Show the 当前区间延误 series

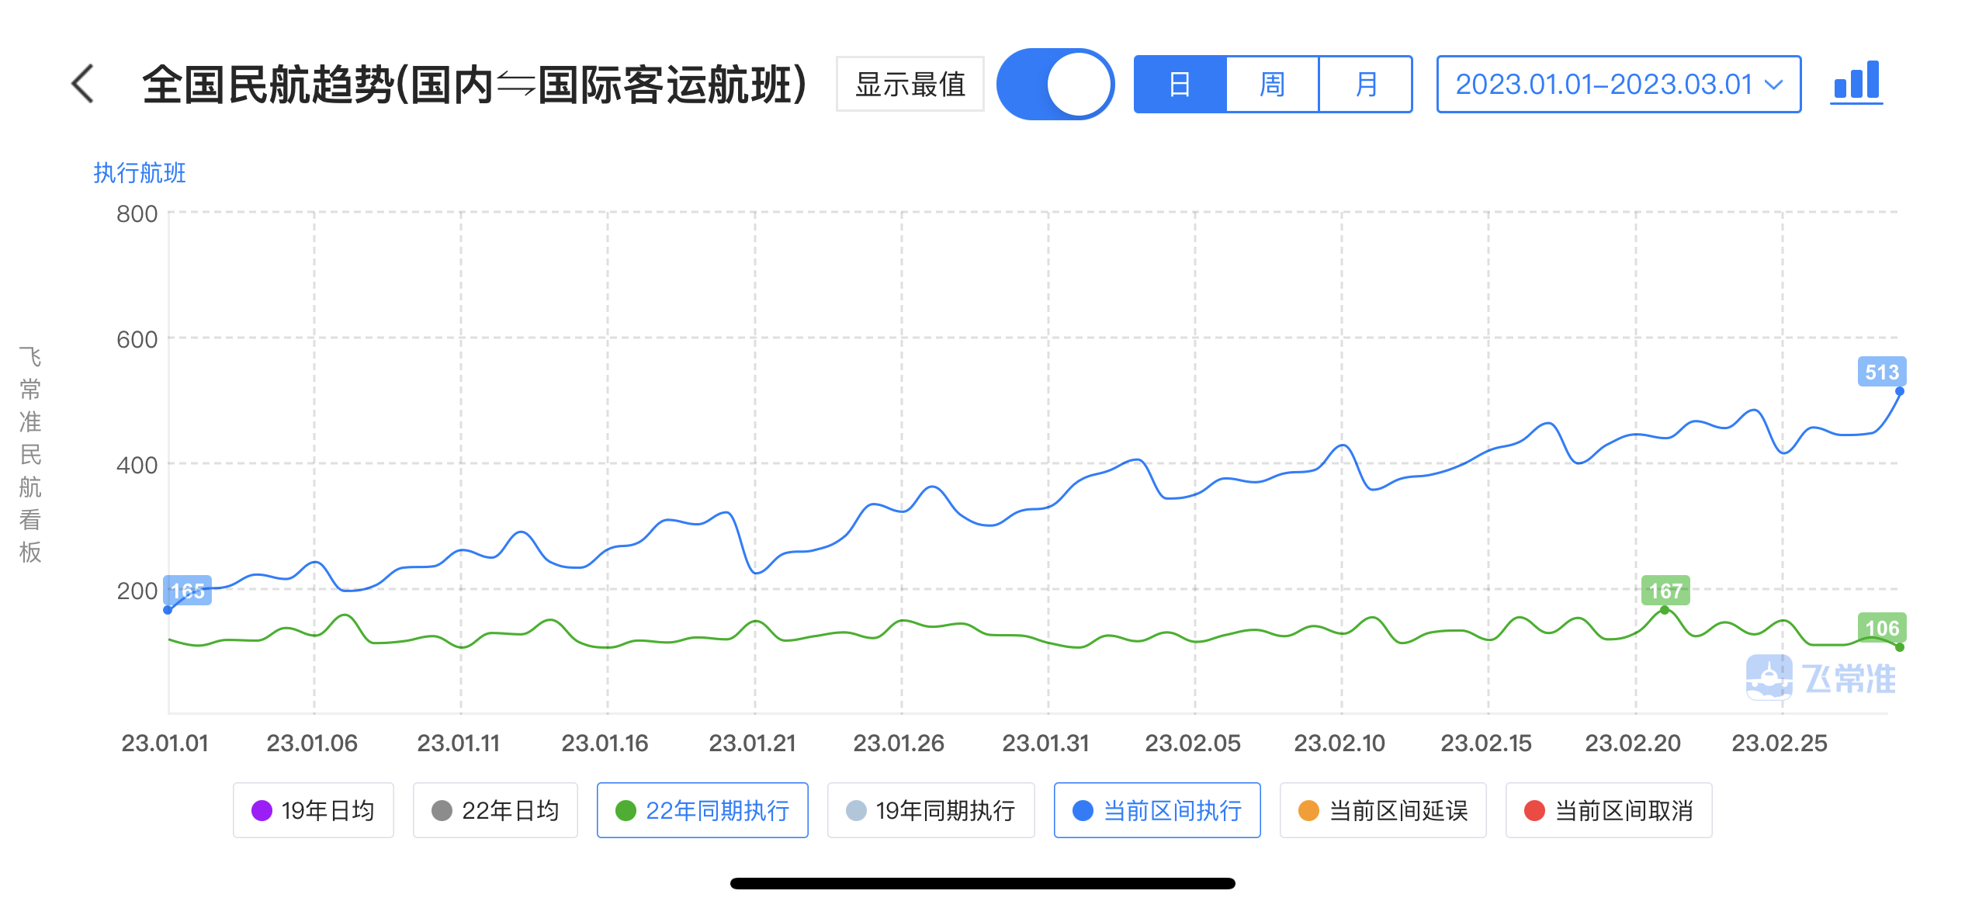pos(1383,810)
